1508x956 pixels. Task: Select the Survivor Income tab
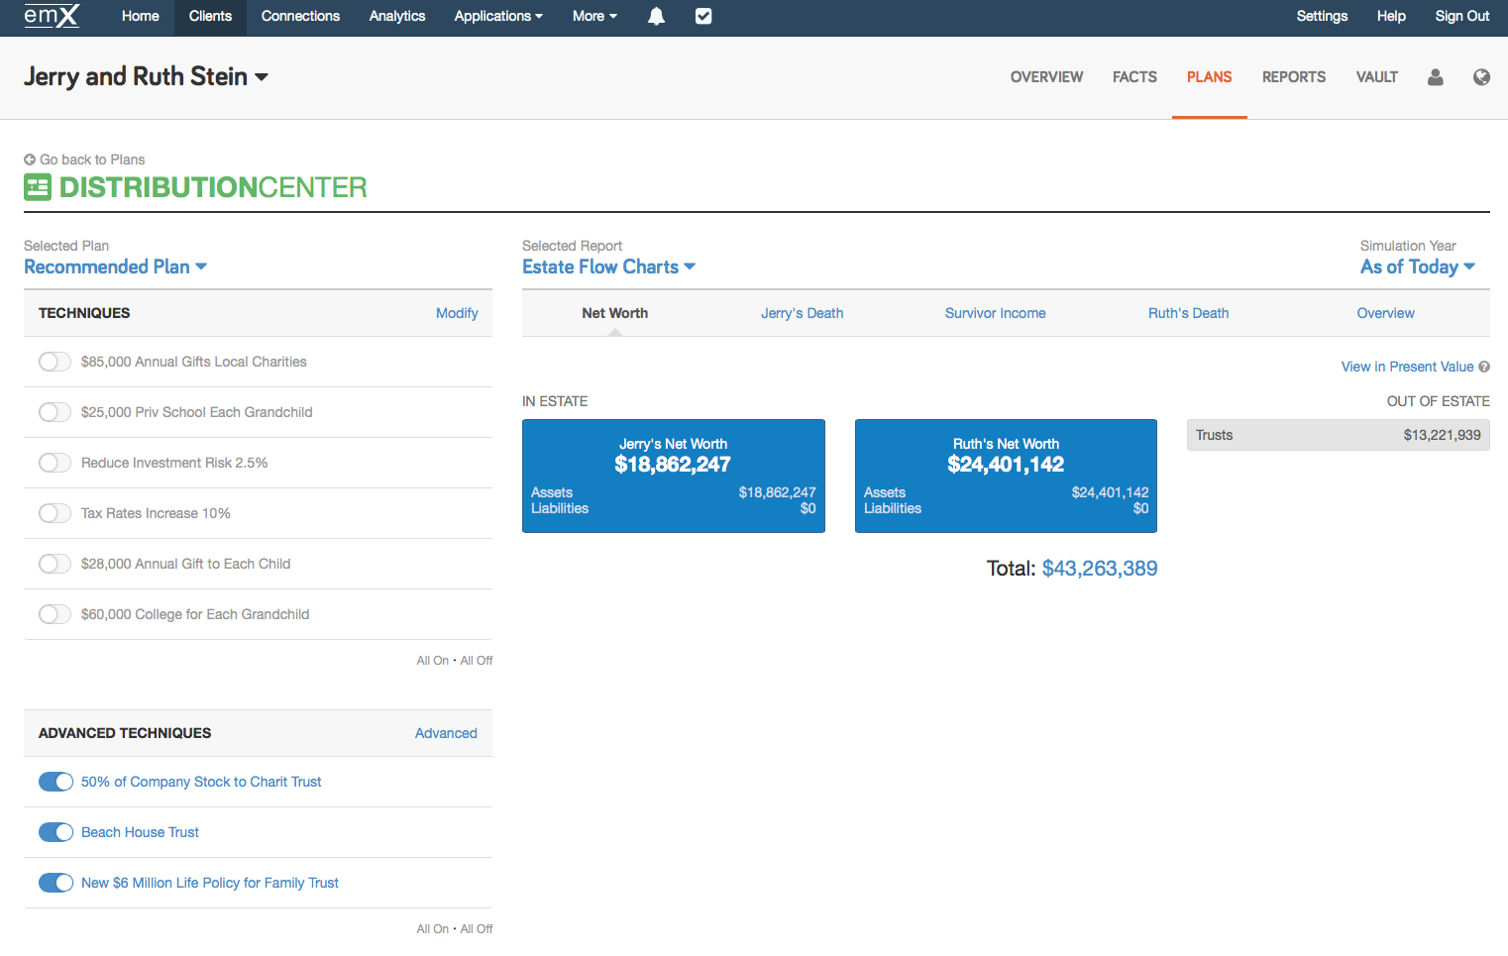(x=995, y=313)
